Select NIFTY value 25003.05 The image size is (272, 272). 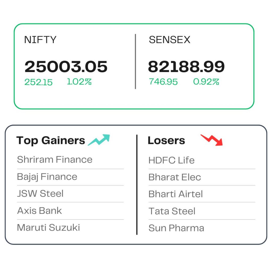point(66,67)
